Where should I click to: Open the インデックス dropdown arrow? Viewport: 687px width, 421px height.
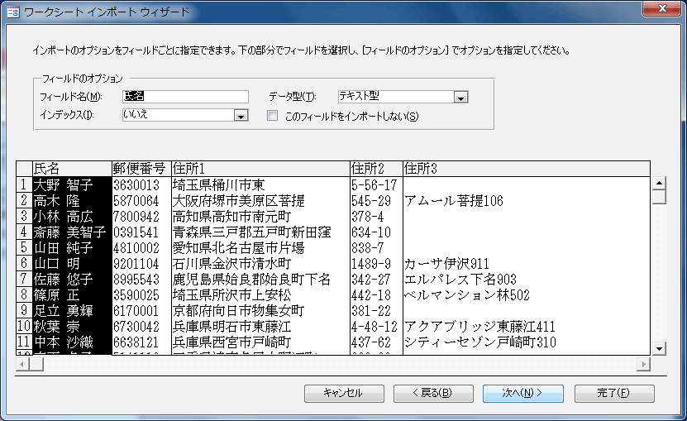pyautogui.click(x=241, y=115)
